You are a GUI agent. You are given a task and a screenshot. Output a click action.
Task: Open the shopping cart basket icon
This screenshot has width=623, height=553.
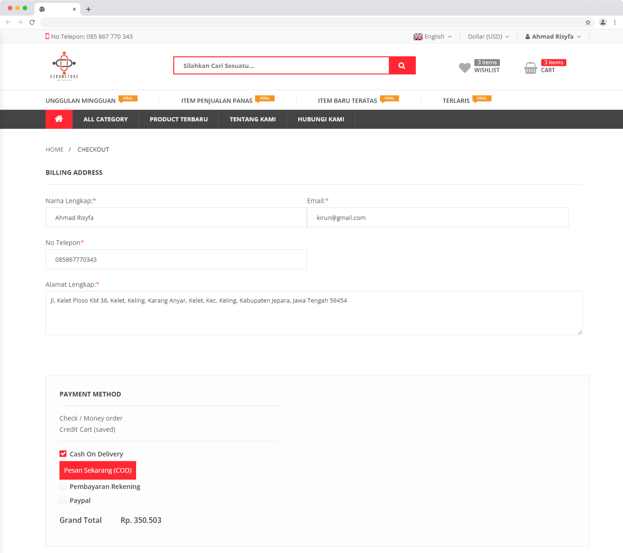tap(531, 68)
